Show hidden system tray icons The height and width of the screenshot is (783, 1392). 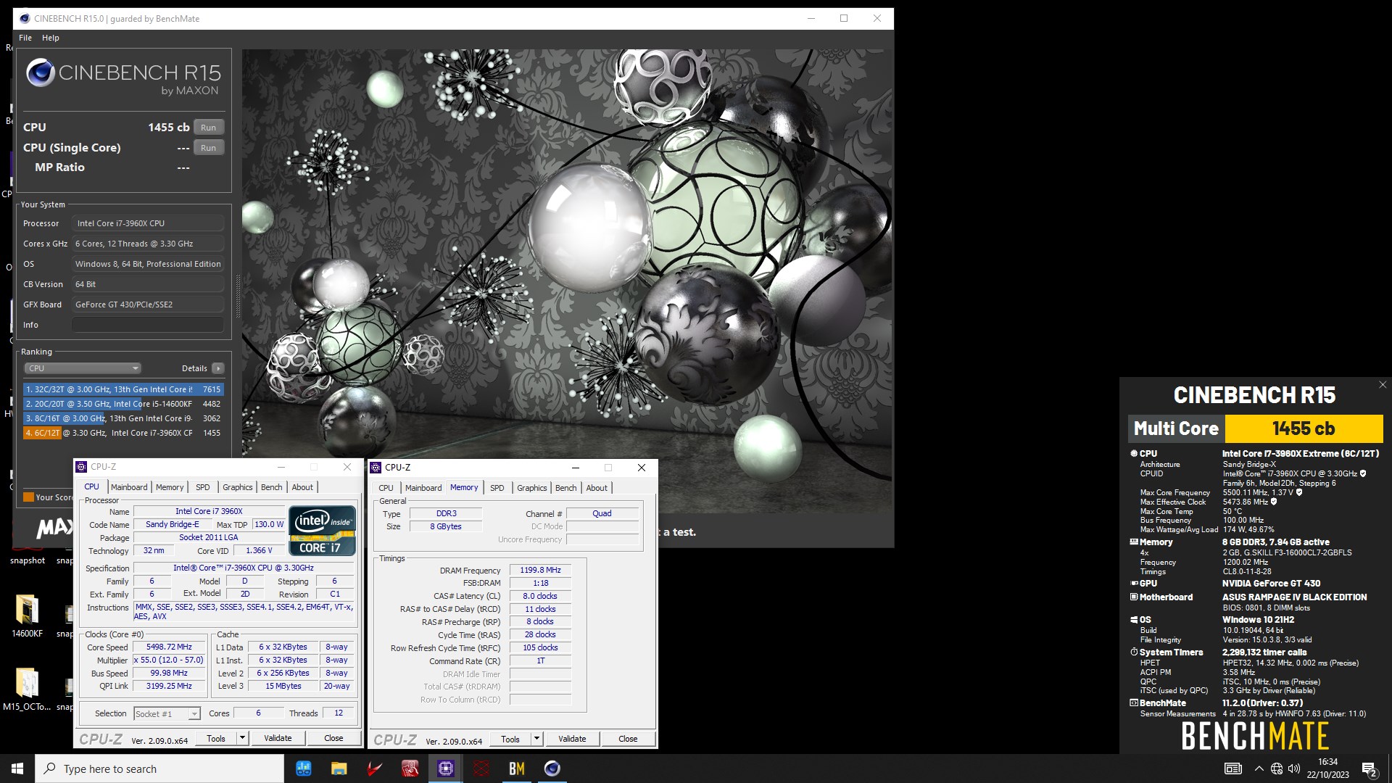tap(1259, 768)
